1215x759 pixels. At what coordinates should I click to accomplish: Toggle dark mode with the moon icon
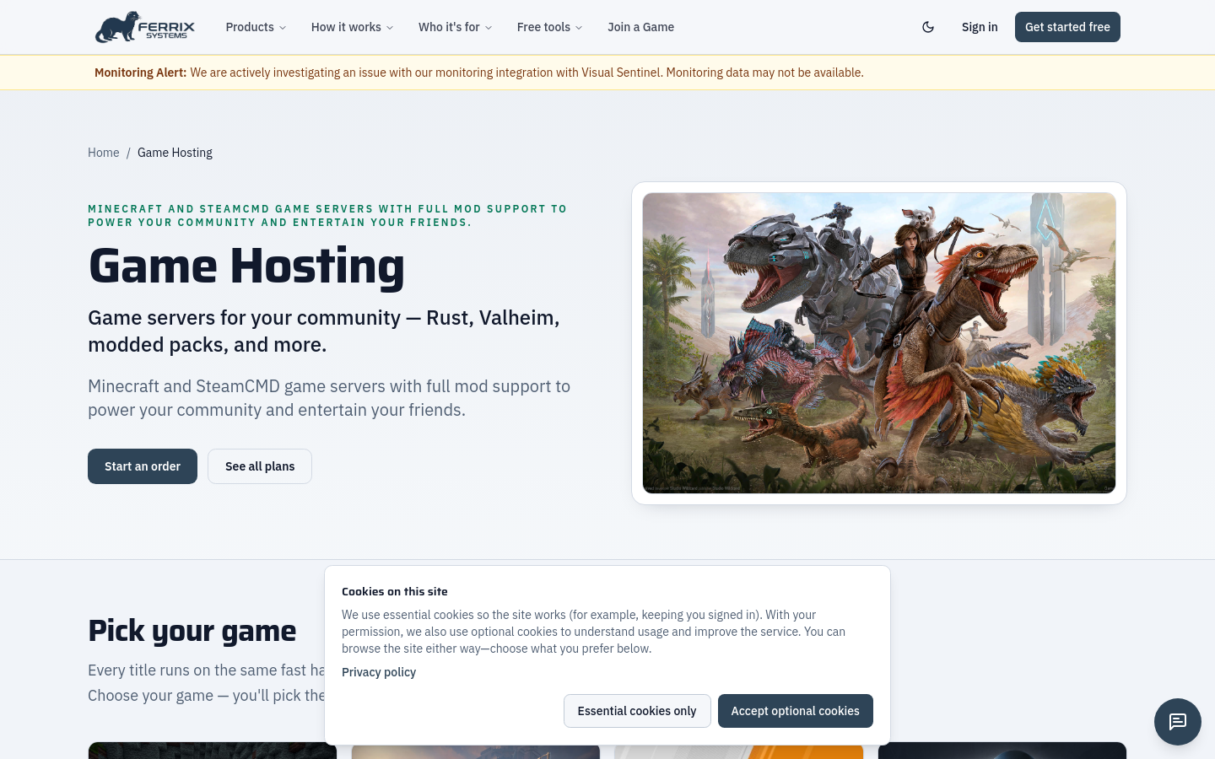(928, 27)
